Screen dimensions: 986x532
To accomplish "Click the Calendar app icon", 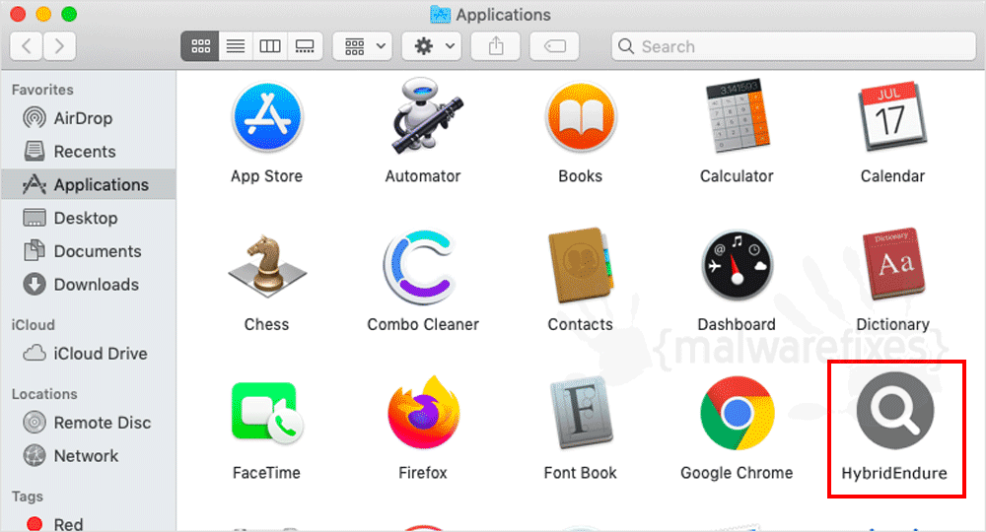I will (893, 117).
